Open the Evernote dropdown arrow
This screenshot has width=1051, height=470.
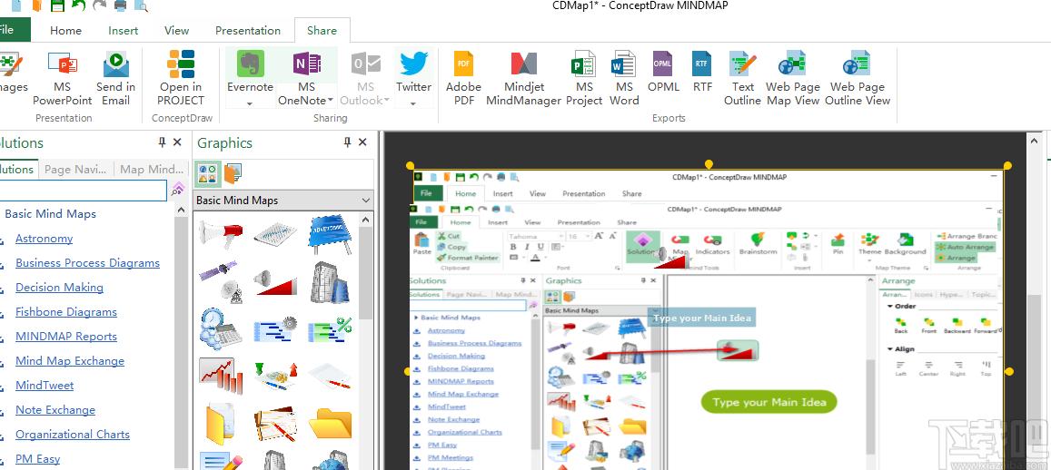point(250,103)
